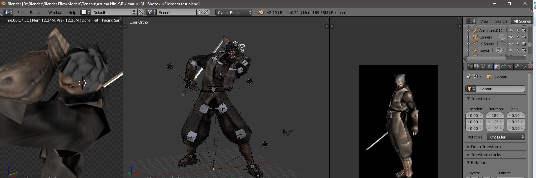Expand the Camera tree entry

[468, 37]
